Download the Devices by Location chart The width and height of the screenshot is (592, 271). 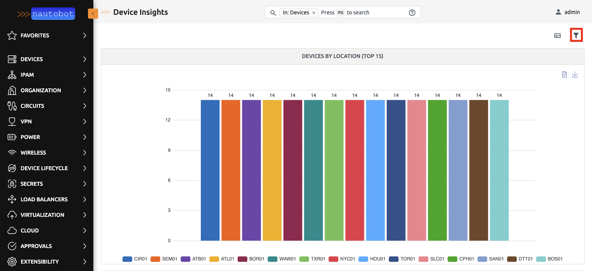click(575, 74)
